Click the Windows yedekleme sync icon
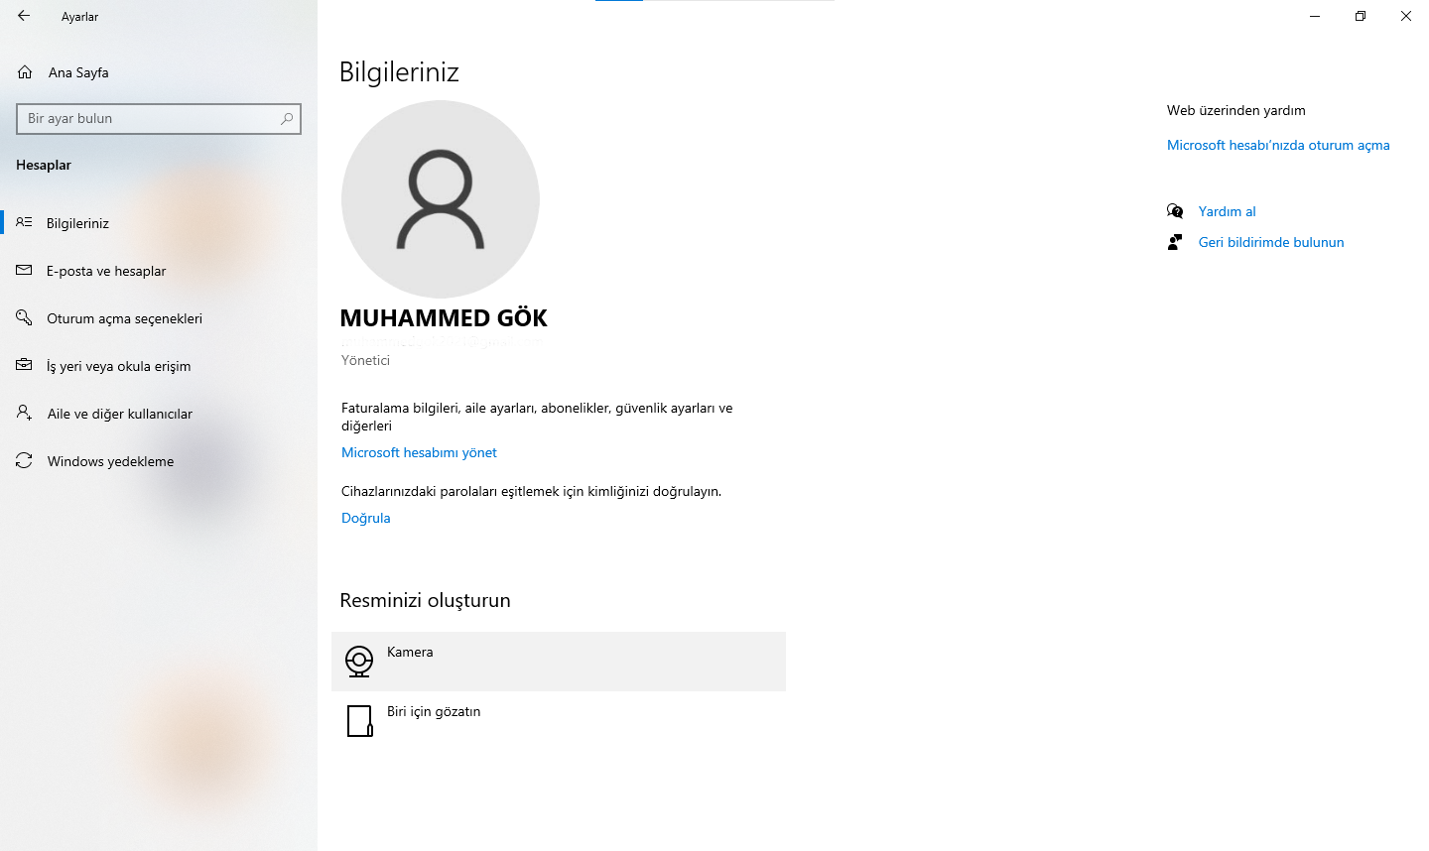 click(x=24, y=460)
